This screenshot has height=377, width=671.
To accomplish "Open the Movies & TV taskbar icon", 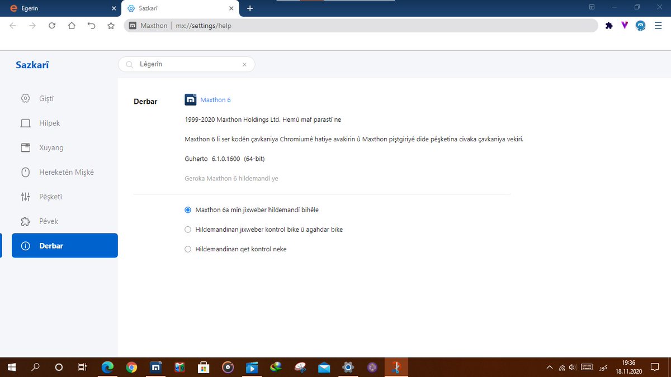I will [x=252, y=367].
